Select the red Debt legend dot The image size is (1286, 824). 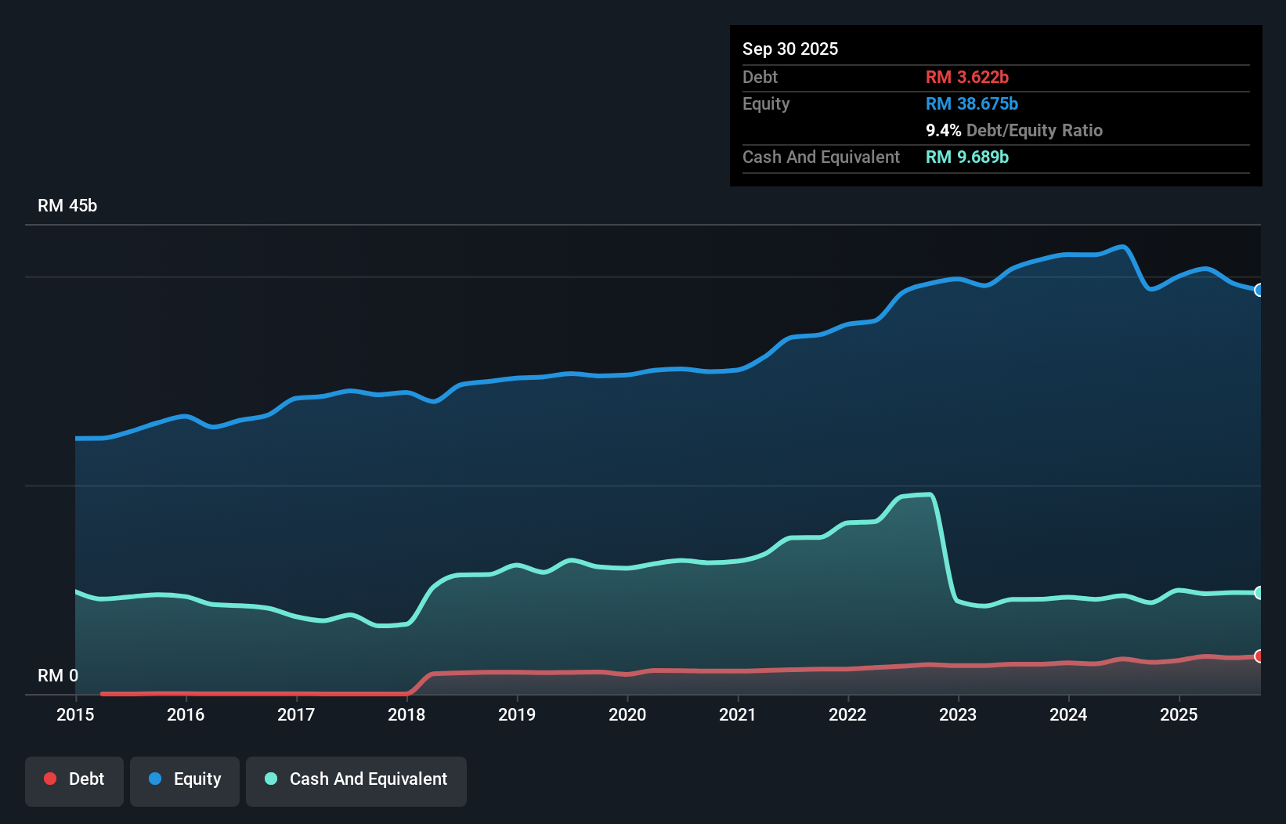(x=50, y=779)
